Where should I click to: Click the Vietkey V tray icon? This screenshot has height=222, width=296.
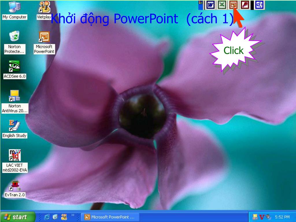262,217
